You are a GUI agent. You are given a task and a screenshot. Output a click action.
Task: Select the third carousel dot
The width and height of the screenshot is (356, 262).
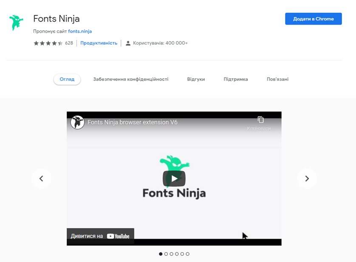coord(172,254)
